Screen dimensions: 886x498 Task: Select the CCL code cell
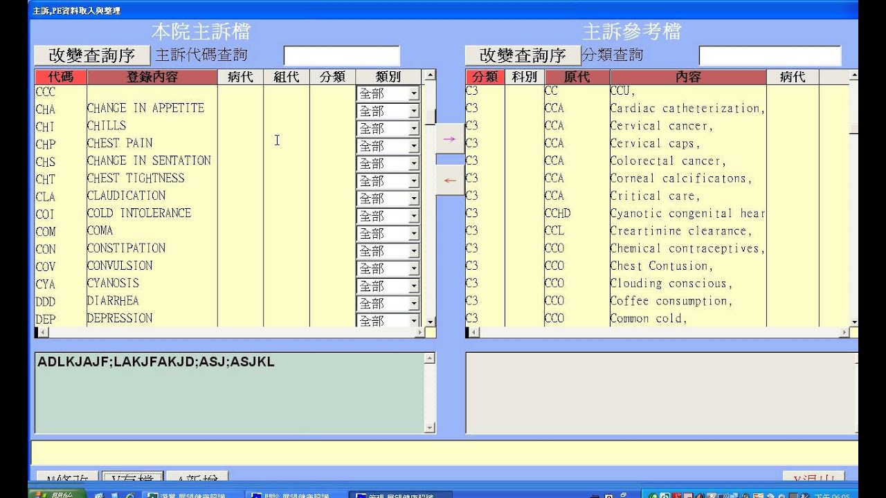(554, 231)
